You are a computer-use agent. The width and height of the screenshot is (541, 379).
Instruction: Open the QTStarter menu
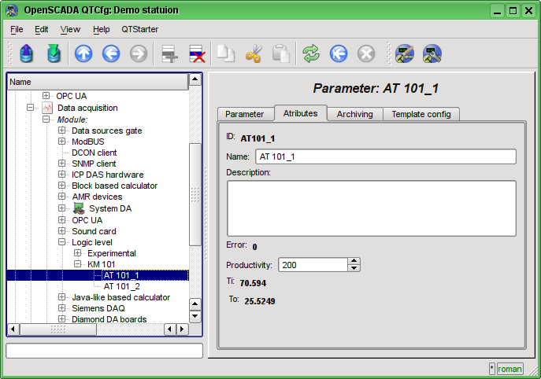[139, 29]
